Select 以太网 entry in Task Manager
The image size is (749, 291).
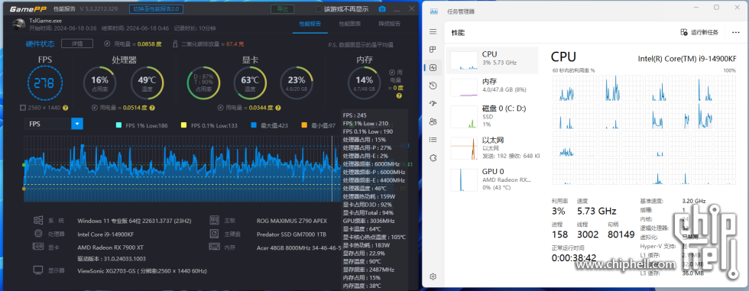(x=492, y=147)
